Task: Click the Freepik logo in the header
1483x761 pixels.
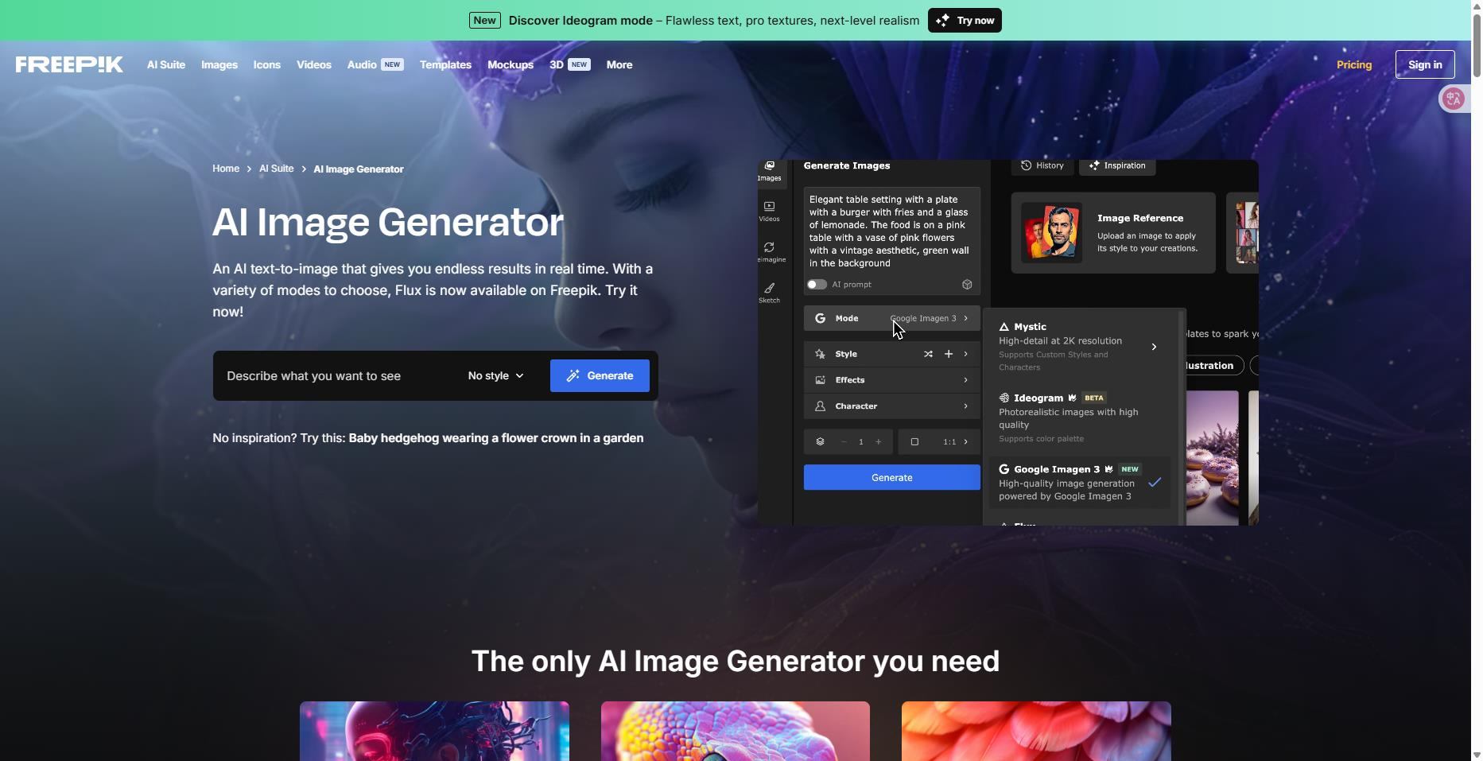Action: 69,64
